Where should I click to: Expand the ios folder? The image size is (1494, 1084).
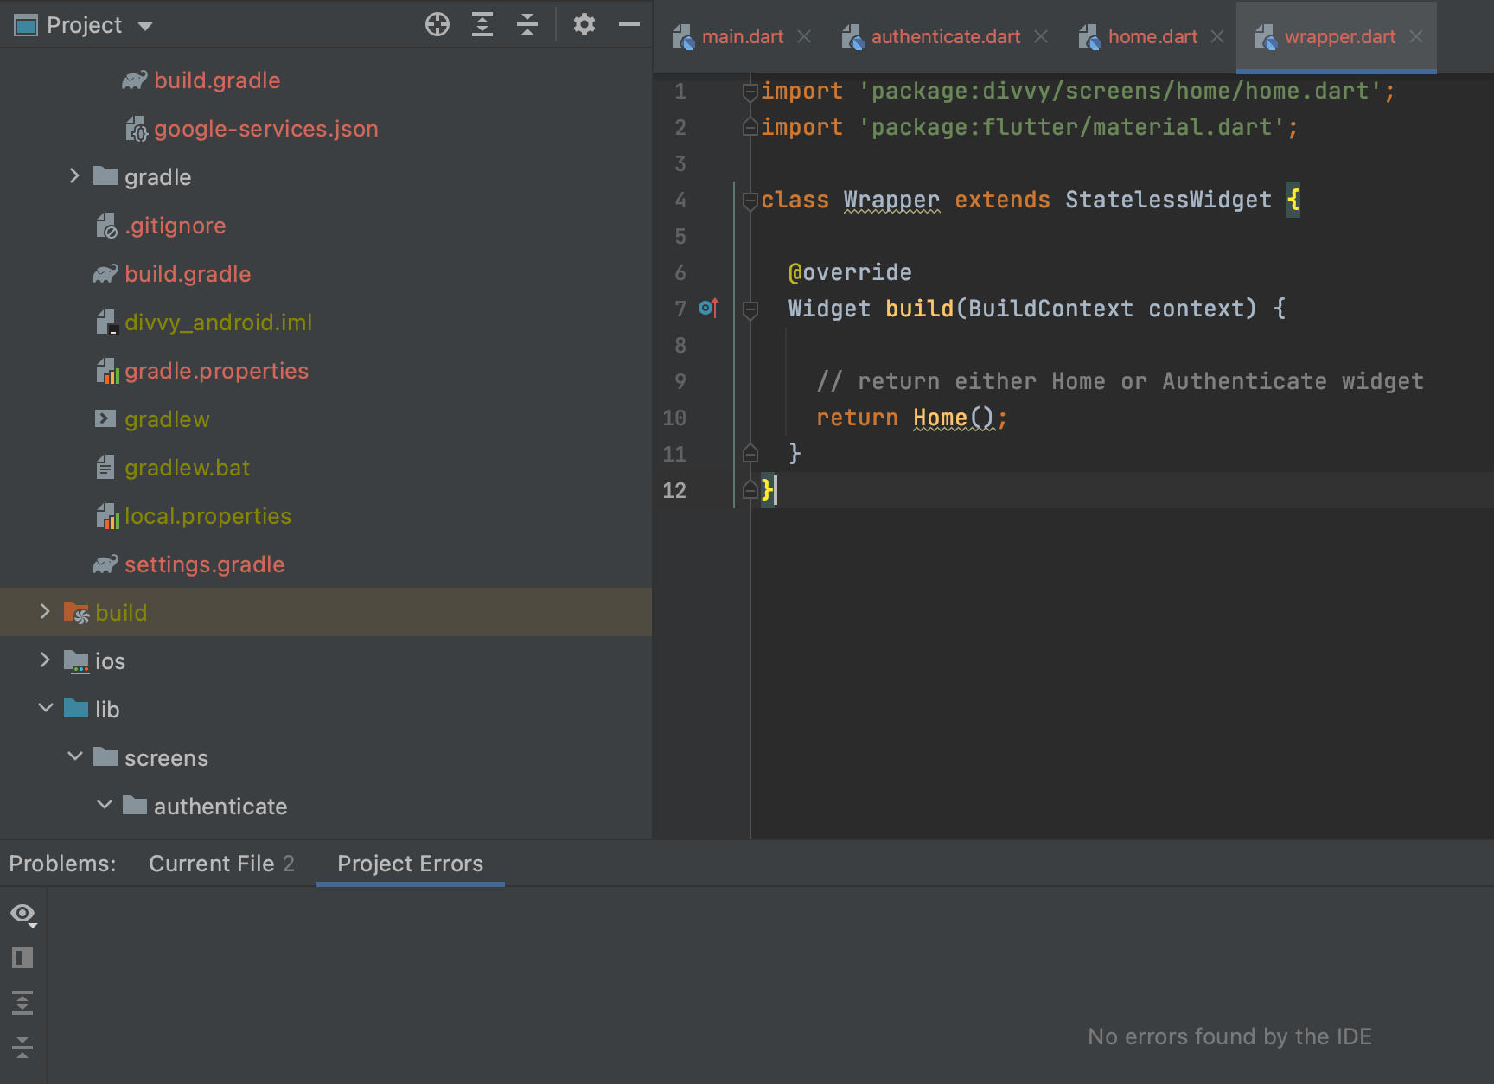46,660
